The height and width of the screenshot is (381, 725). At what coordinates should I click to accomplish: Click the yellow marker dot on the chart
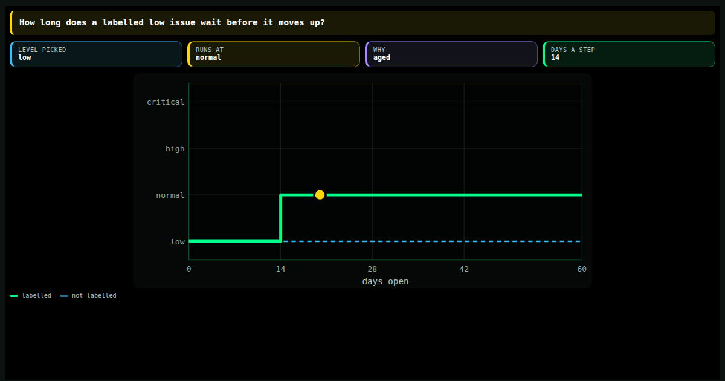pos(320,195)
